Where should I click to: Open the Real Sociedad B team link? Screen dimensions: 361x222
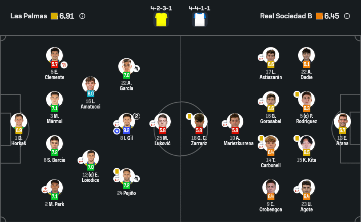pyautogui.click(x=286, y=16)
